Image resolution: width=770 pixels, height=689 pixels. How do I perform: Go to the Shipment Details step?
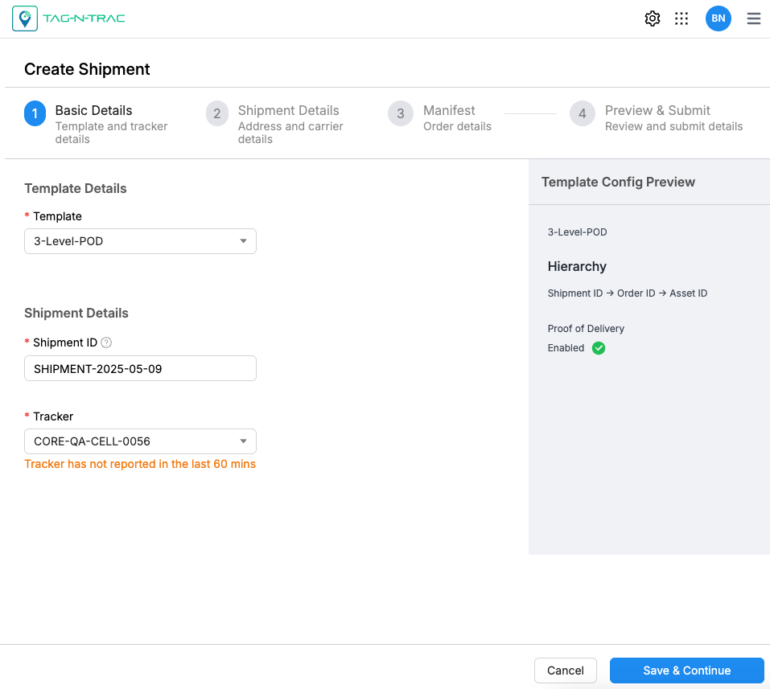[x=288, y=111]
